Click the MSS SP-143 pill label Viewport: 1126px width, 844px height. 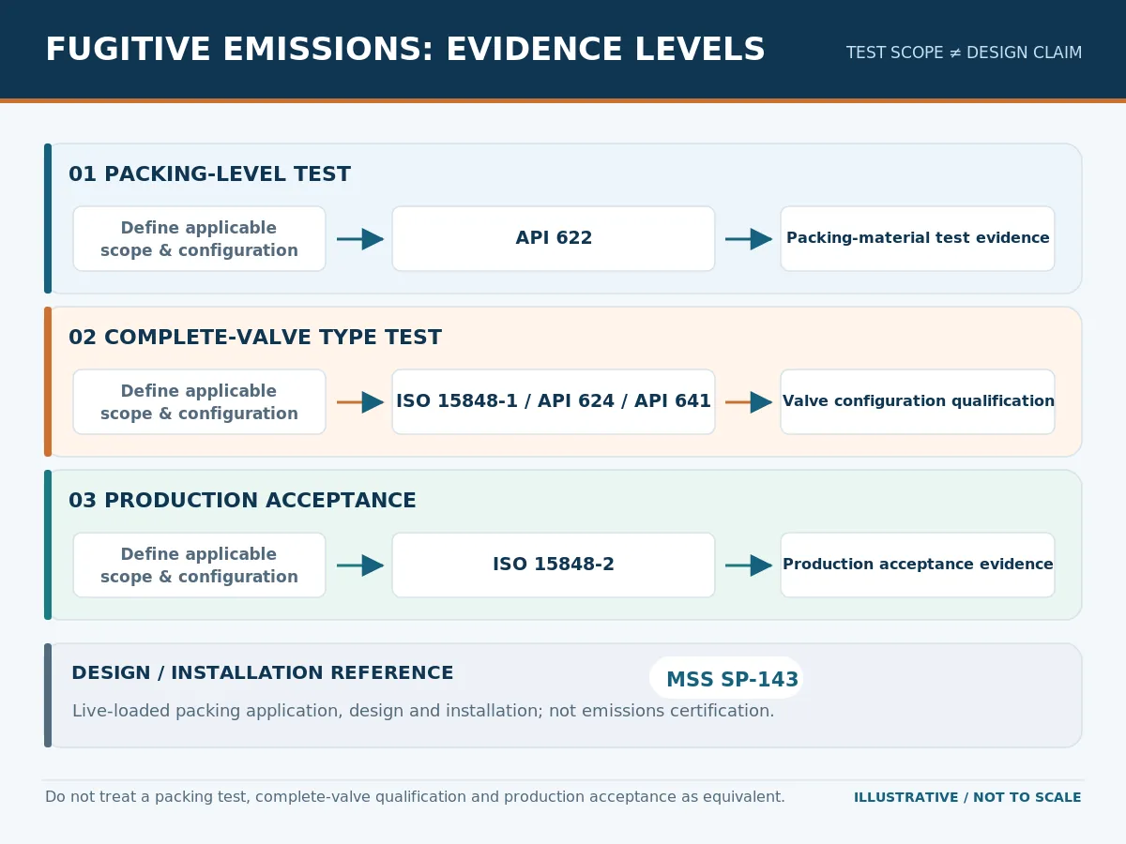click(726, 678)
